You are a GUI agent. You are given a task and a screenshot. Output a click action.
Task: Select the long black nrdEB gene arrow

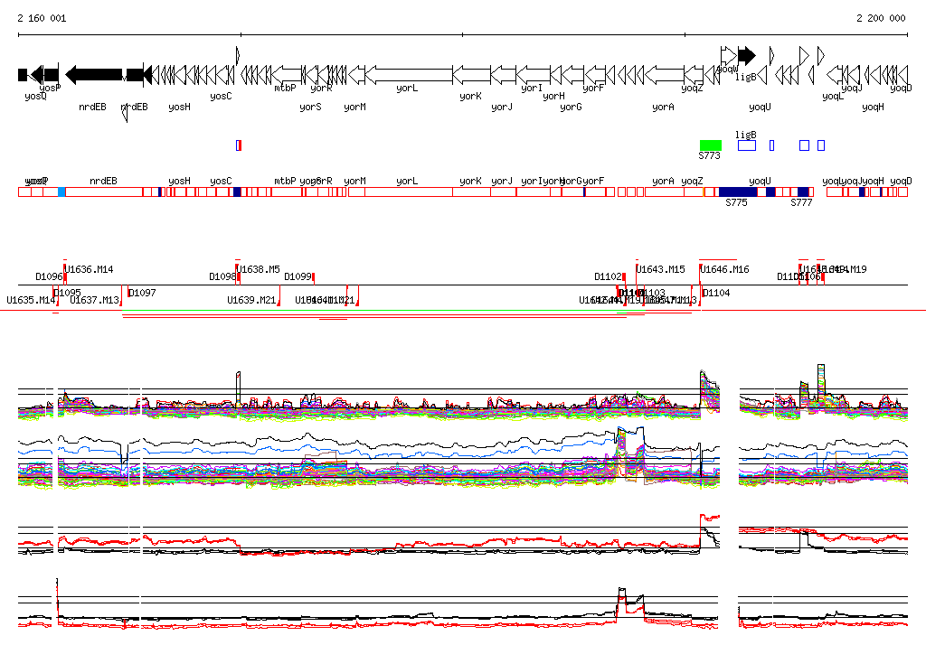(94, 75)
